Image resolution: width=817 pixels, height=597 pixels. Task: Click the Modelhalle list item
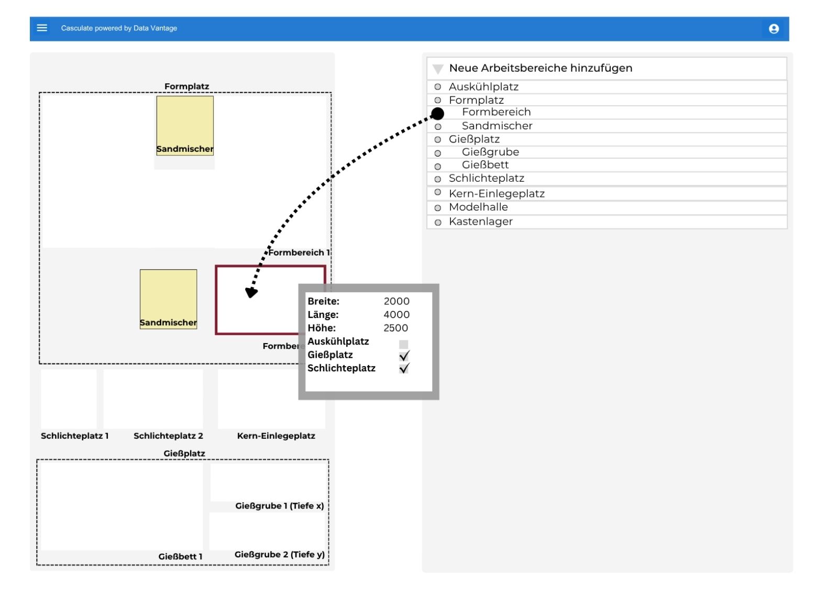pos(478,207)
